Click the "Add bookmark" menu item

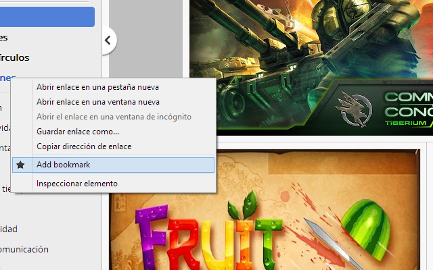point(113,165)
